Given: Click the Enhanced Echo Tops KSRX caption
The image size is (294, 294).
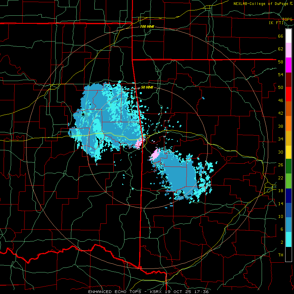Looking at the screenshot, I should click(126, 292).
